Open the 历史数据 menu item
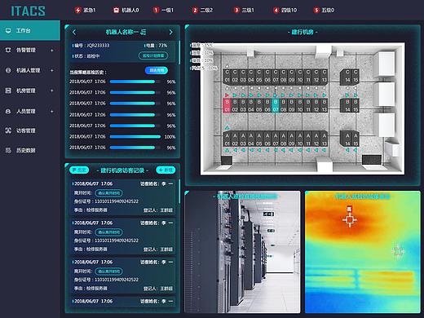The height and width of the screenshot is (318, 424). point(30,150)
